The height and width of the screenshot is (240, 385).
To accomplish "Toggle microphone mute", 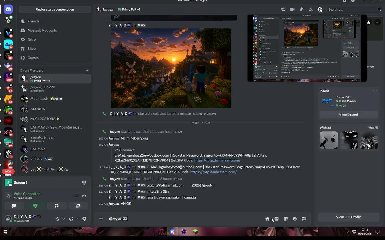I will pyautogui.click(x=58, y=219).
